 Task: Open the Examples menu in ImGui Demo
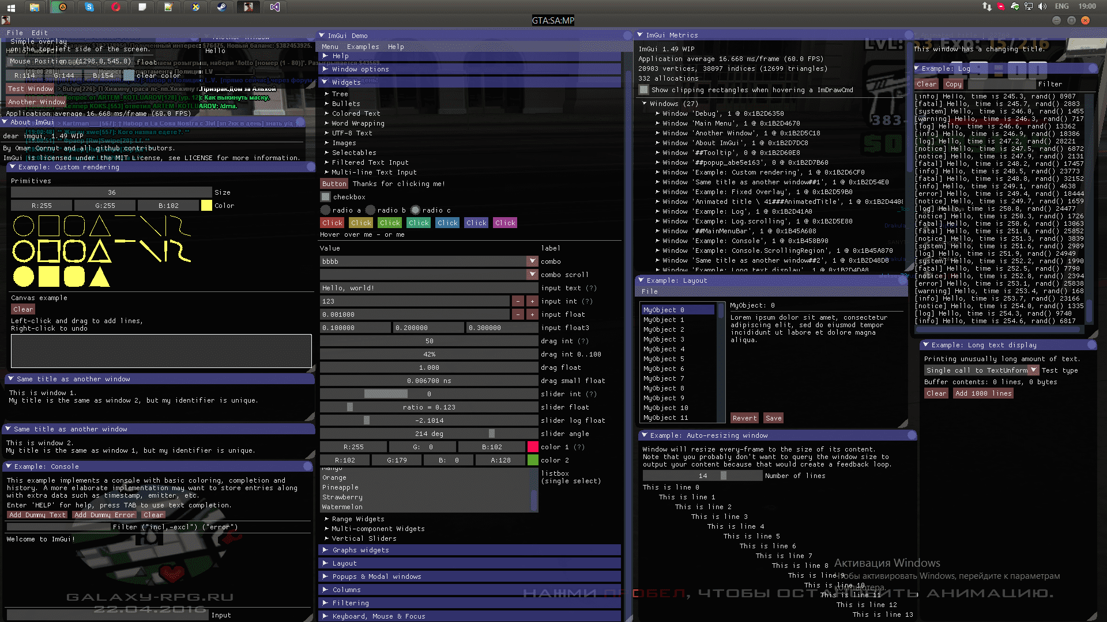click(x=363, y=47)
